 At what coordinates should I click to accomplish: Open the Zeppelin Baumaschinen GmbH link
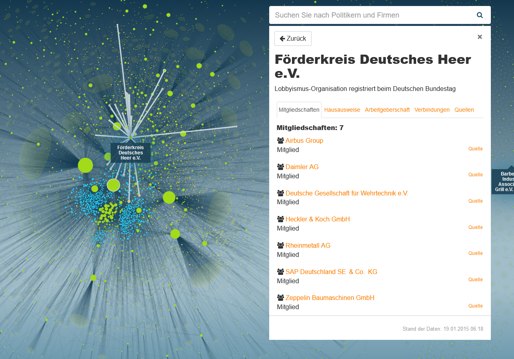[x=330, y=298]
